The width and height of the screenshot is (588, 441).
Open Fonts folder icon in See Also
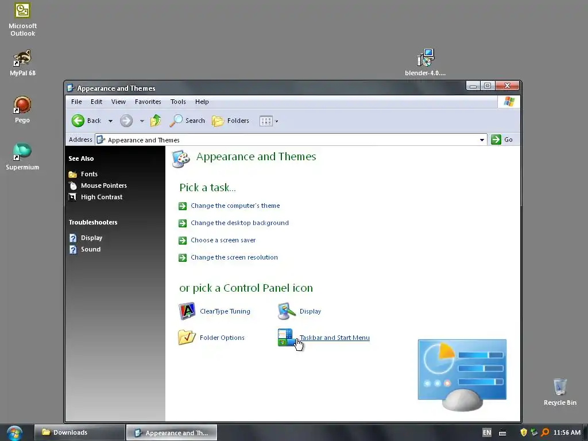pyautogui.click(x=73, y=174)
